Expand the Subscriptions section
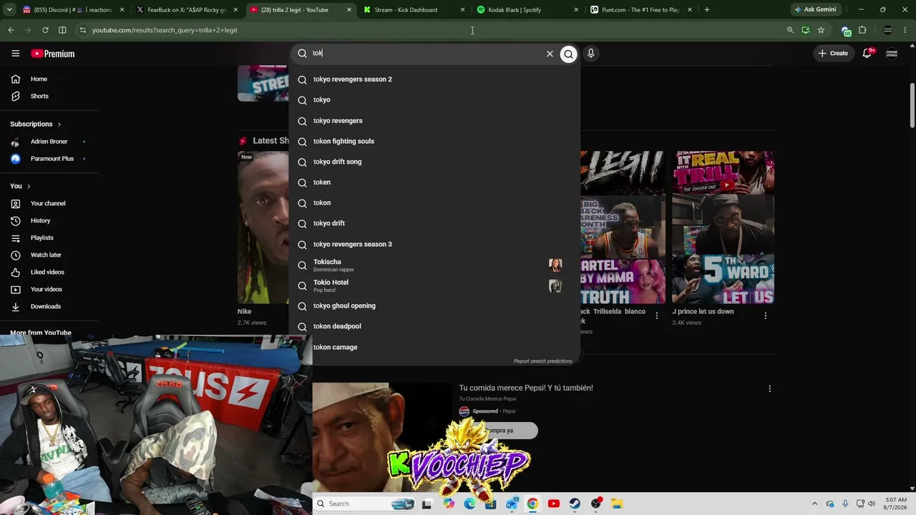Screen dimensions: 916x515 (36, 124)
